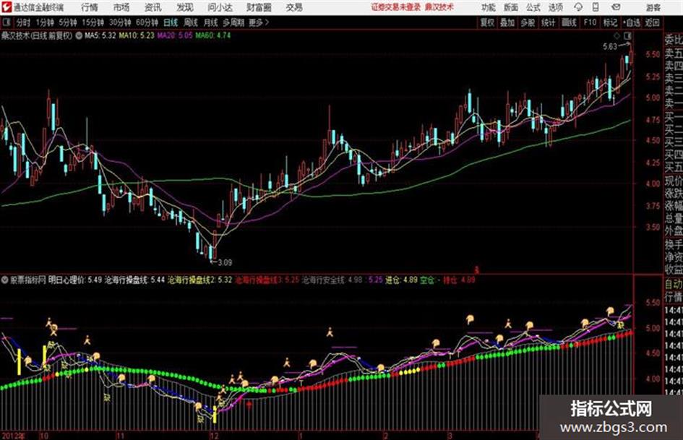The width and height of the screenshot is (683, 440).
Task: Click the 叠加 overlay toolbar button
Action: click(x=507, y=22)
